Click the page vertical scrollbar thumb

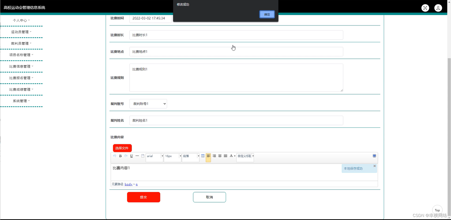point(449,137)
